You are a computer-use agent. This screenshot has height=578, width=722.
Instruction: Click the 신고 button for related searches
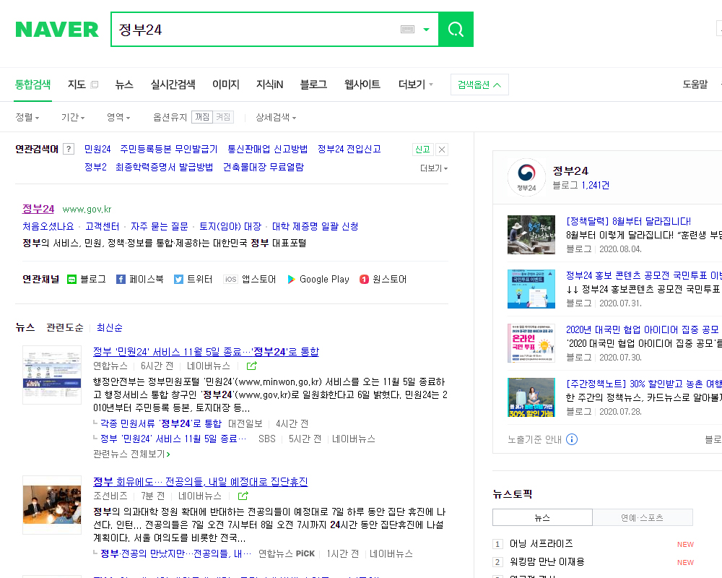tap(422, 150)
